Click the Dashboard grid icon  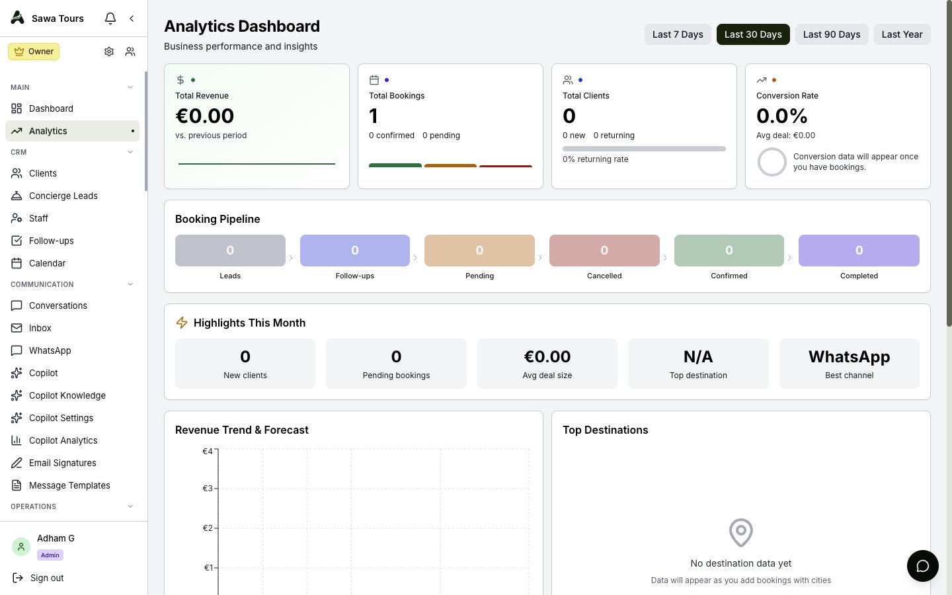pyautogui.click(x=17, y=108)
